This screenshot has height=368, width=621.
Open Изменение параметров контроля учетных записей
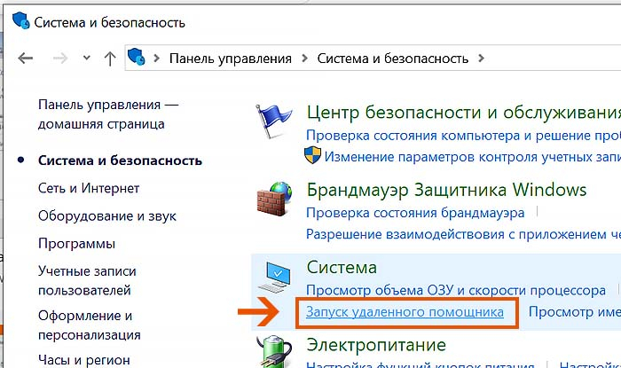[x=473, y=157]
